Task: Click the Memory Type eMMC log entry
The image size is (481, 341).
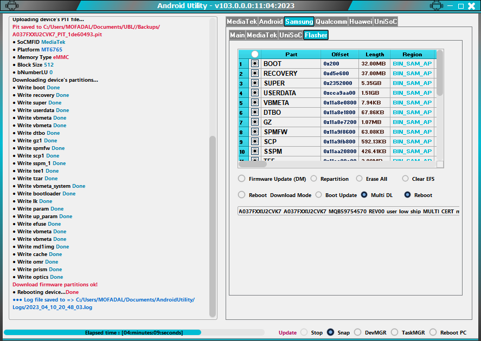Action: [41, 57]
